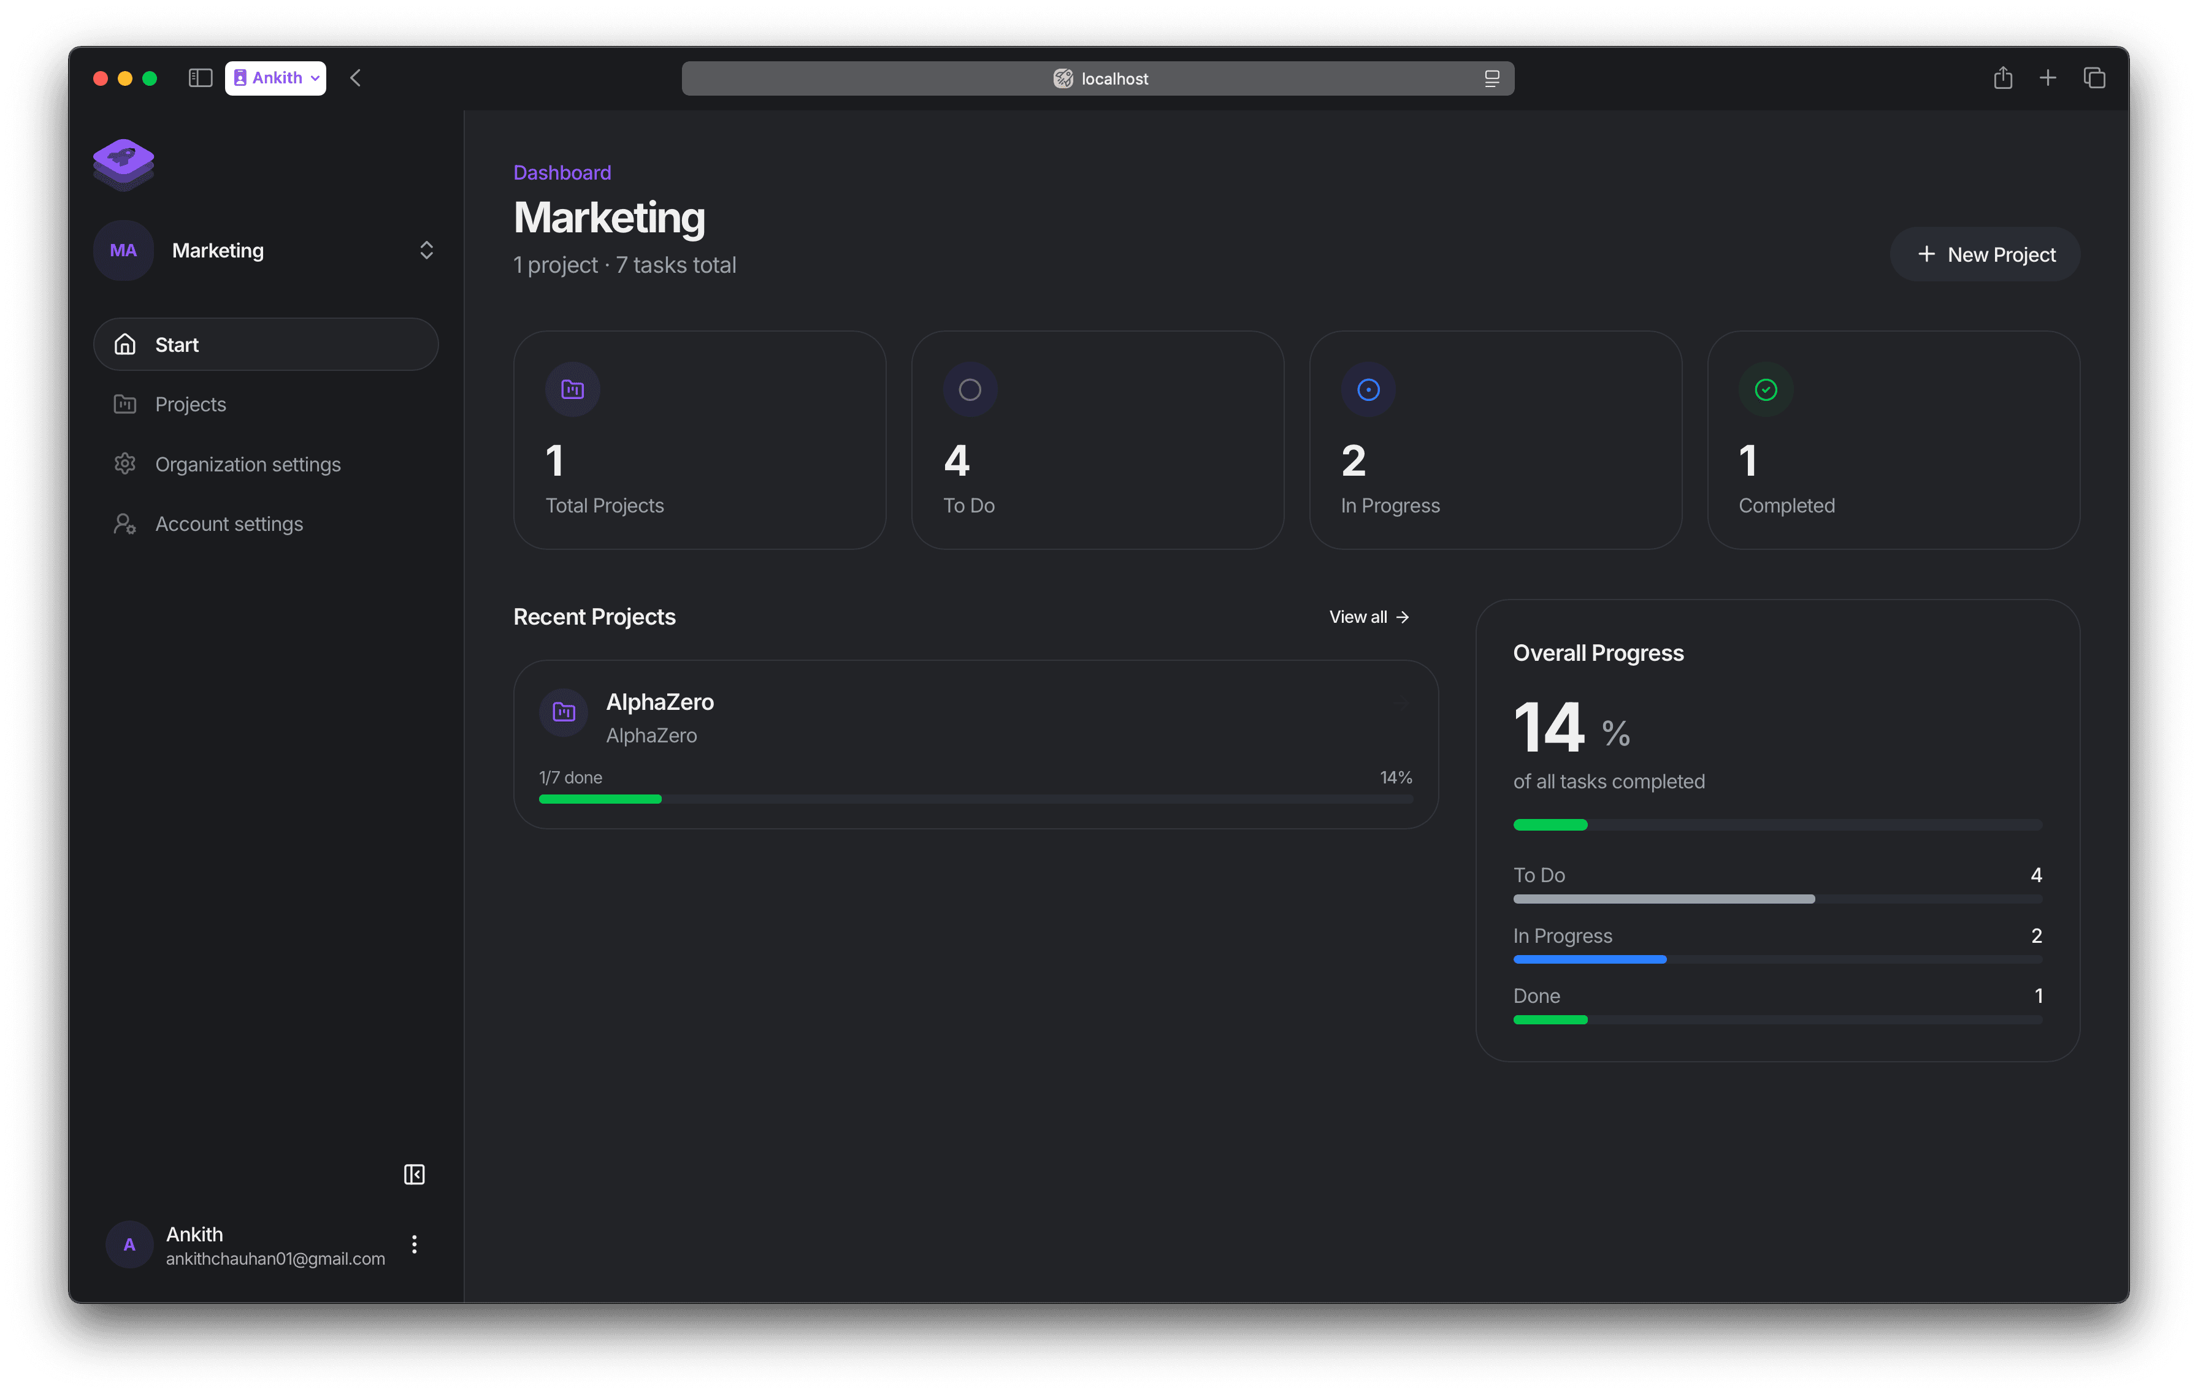Toggle the Safari sidebar icon
This screenshot has width=2198, height=1394.
pyautogui.click(x=200, y=78)
